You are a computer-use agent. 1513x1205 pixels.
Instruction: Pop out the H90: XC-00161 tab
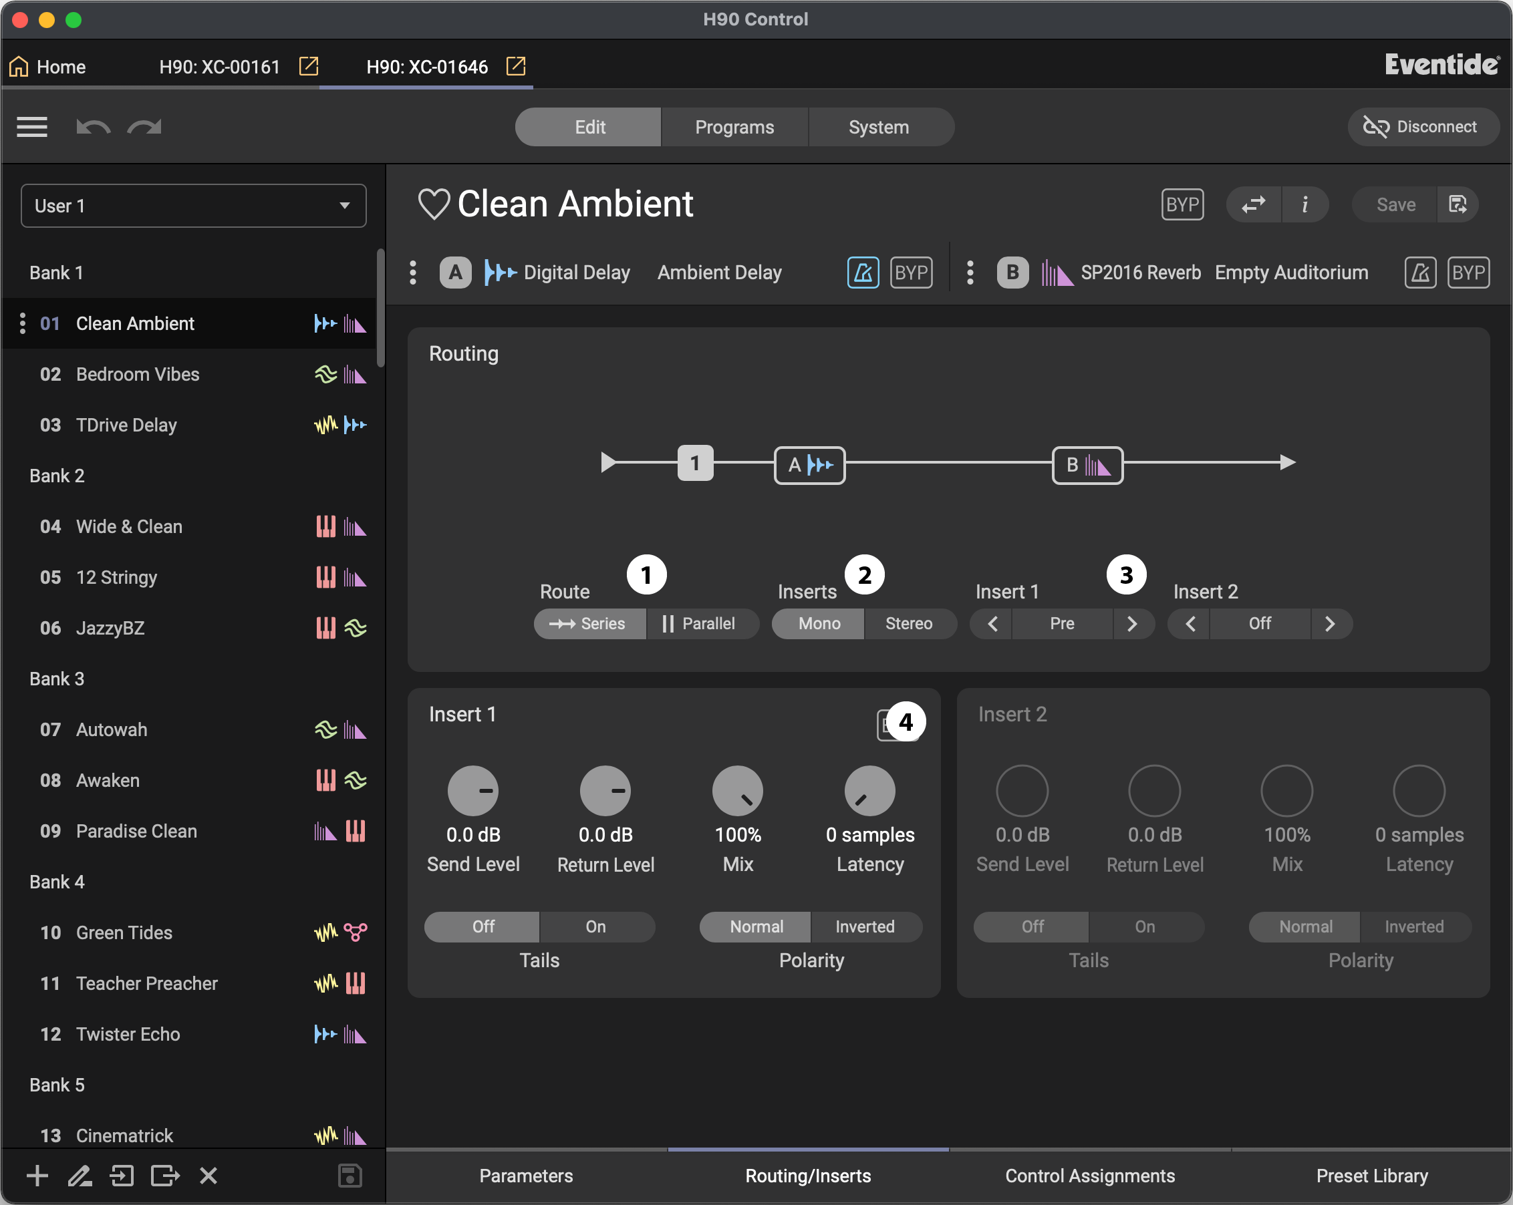tap(309, 66)
